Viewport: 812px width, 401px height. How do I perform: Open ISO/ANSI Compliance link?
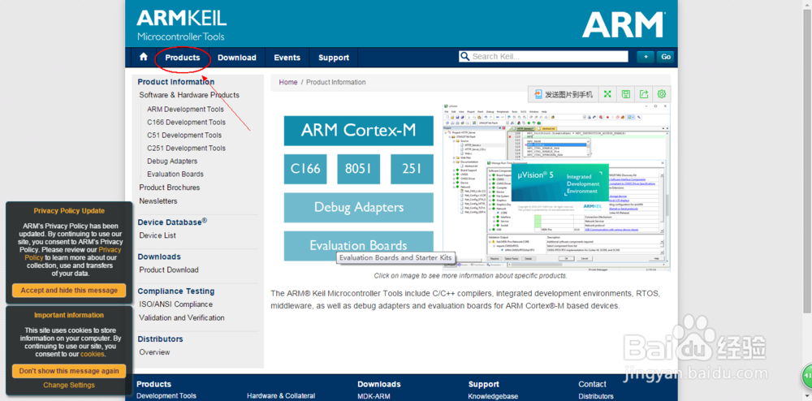175,304
